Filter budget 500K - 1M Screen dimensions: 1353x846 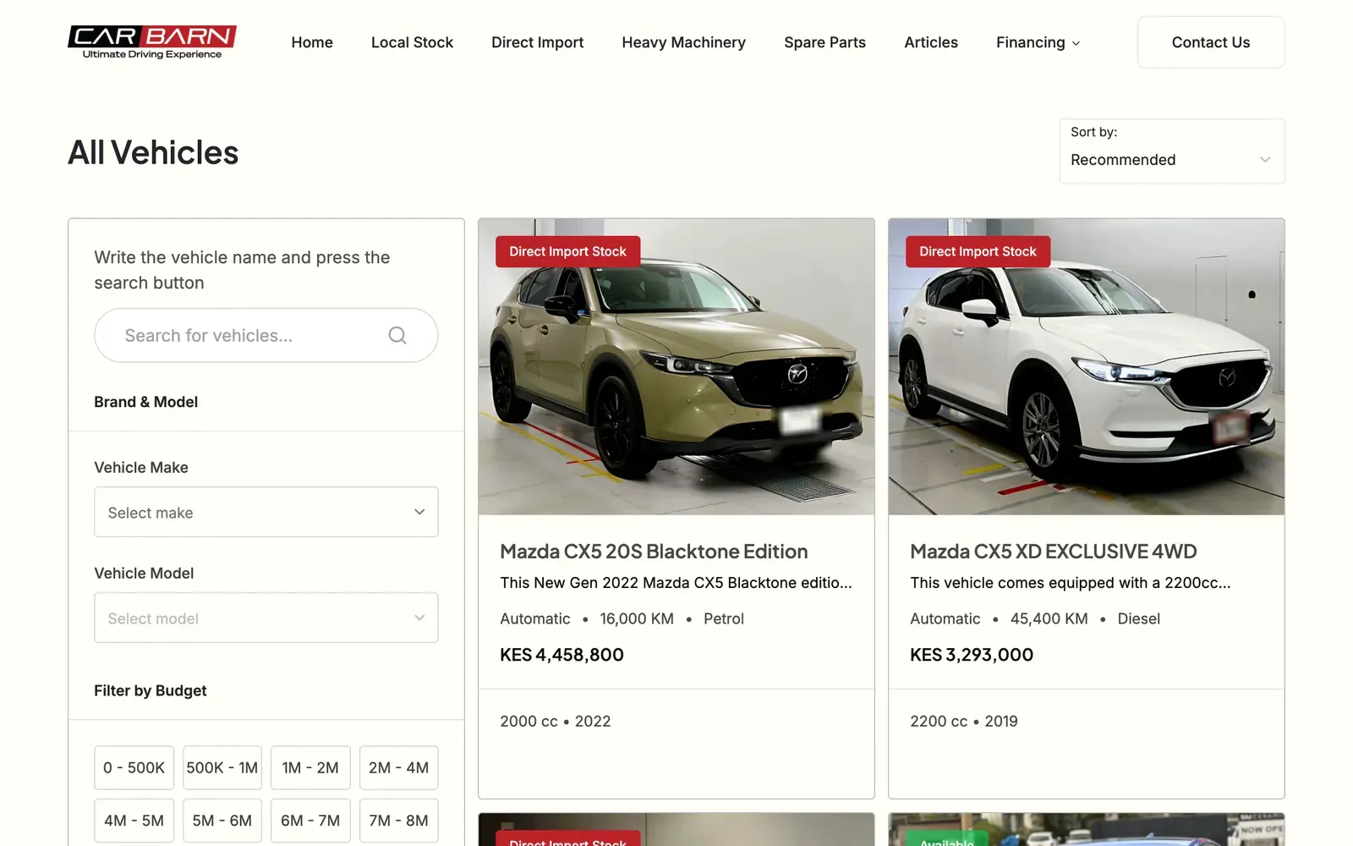(x=222, y=767)
